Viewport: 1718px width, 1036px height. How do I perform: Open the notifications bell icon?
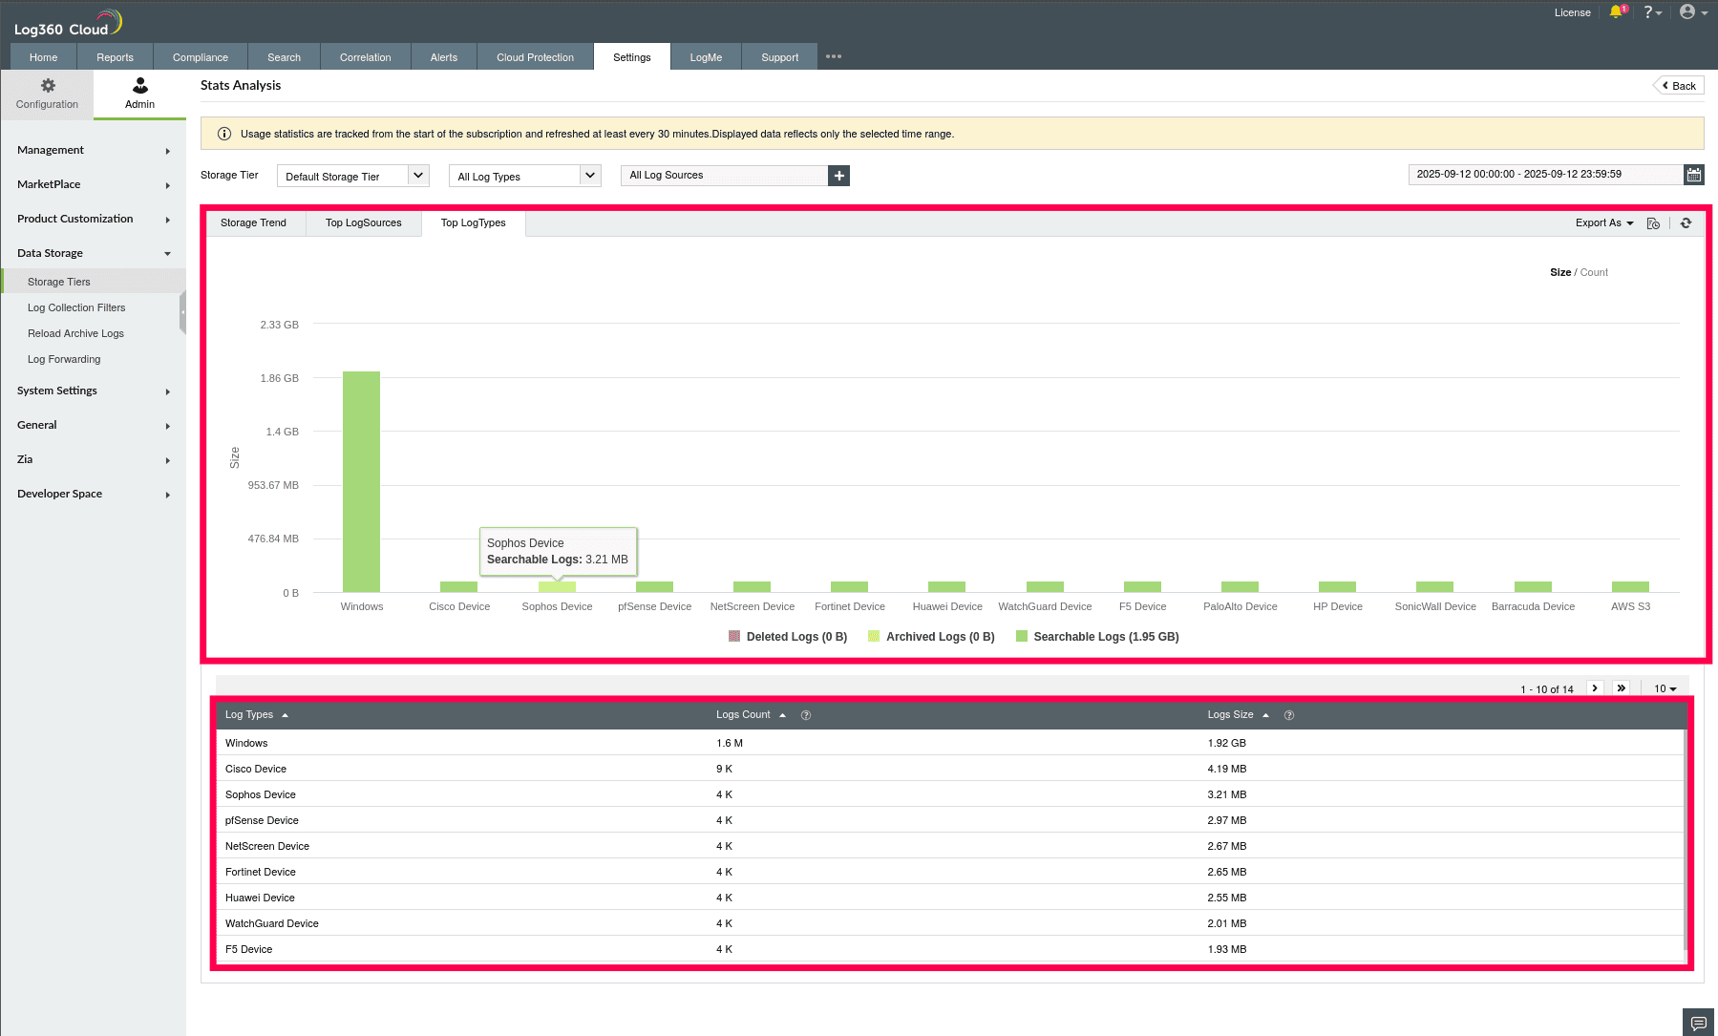[1616, 12]
